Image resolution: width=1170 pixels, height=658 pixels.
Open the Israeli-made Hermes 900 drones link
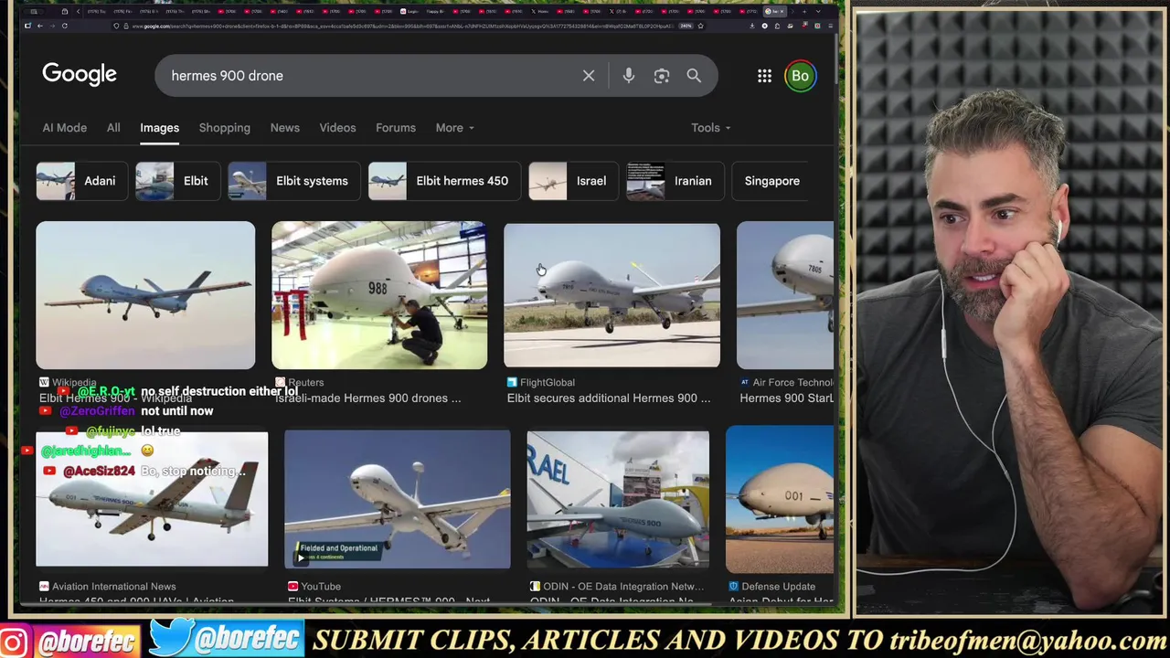click(x=368, y=398)
